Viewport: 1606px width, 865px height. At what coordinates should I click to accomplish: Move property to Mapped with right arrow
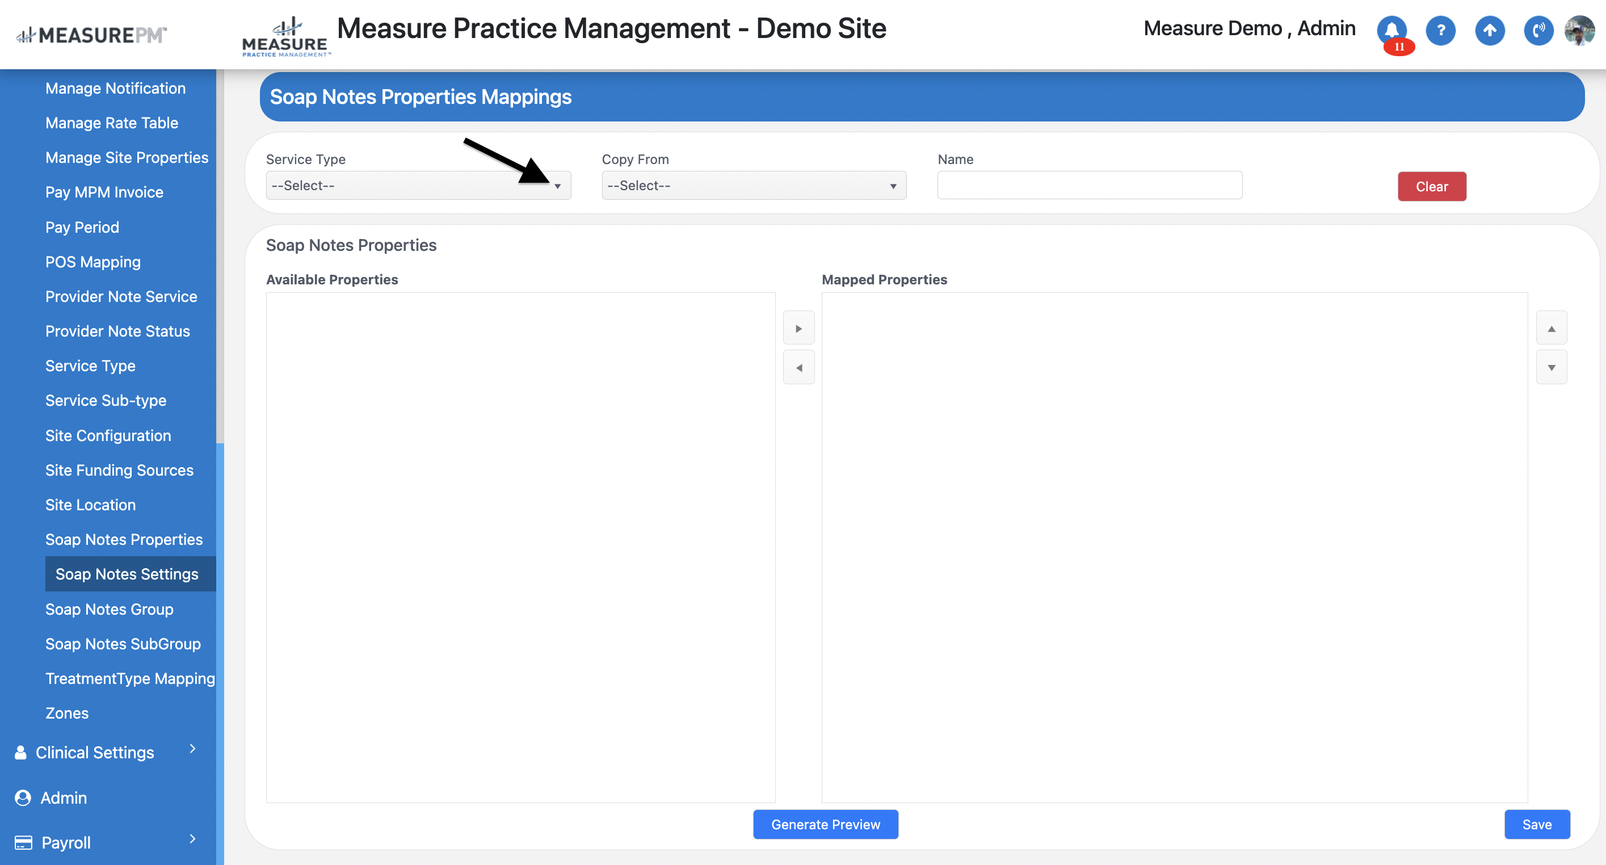[798, 328]
